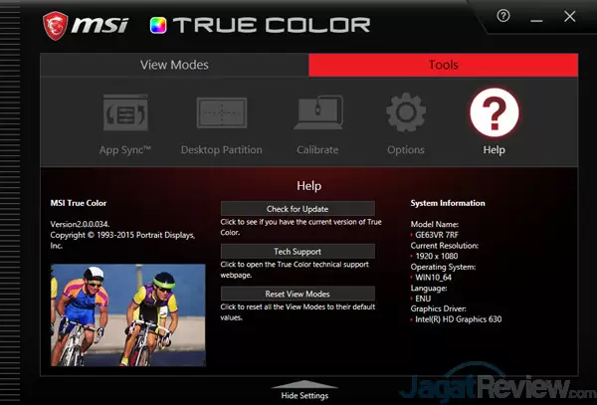Open Tech Support webpage button
597x405 pixels.
click(x=298, y=252)
